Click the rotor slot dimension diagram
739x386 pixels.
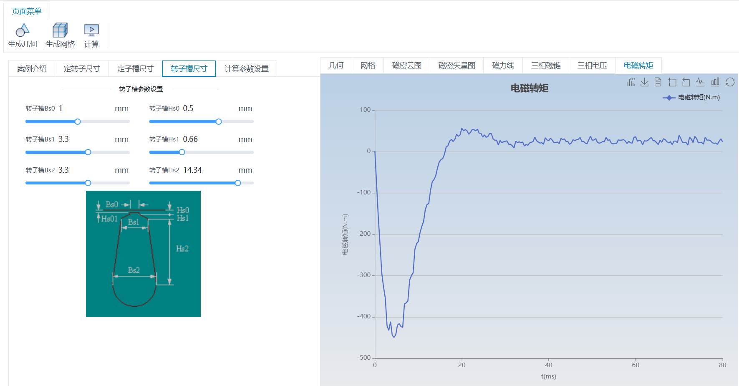click(x=143, y=254)
